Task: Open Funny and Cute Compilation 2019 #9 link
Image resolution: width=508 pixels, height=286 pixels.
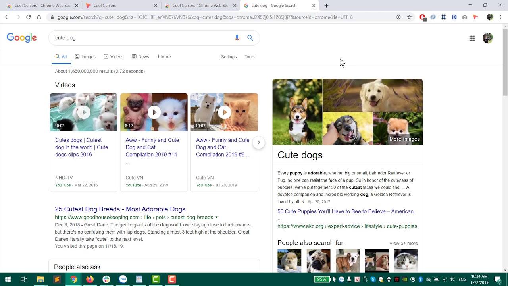Action: [223, 147]
